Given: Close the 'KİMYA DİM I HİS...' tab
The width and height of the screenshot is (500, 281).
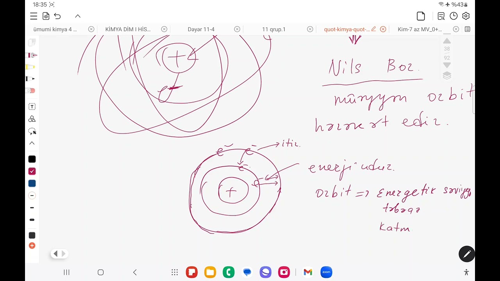Looking at the screenshot, I should pyautogui.click(x=164, y=29).
